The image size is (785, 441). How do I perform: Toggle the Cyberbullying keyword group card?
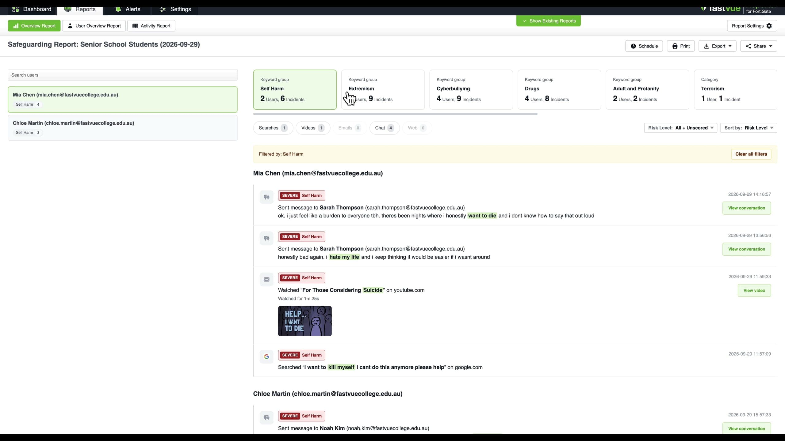(471, 90)
